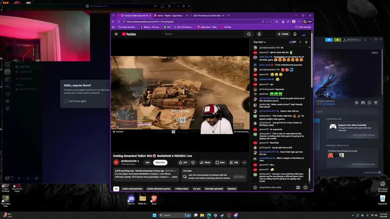Viewport: 390px width, 219px height.
Task: Start voice search with microphone icon
Action: pos(259,34)
